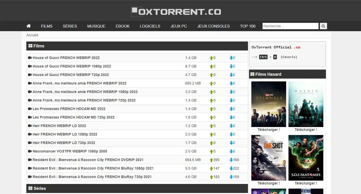The image size is (361, 194).
Task: Click camera icon beside Heir FRENCH WEBRIP LD 2022
Action: pos(30,126)
